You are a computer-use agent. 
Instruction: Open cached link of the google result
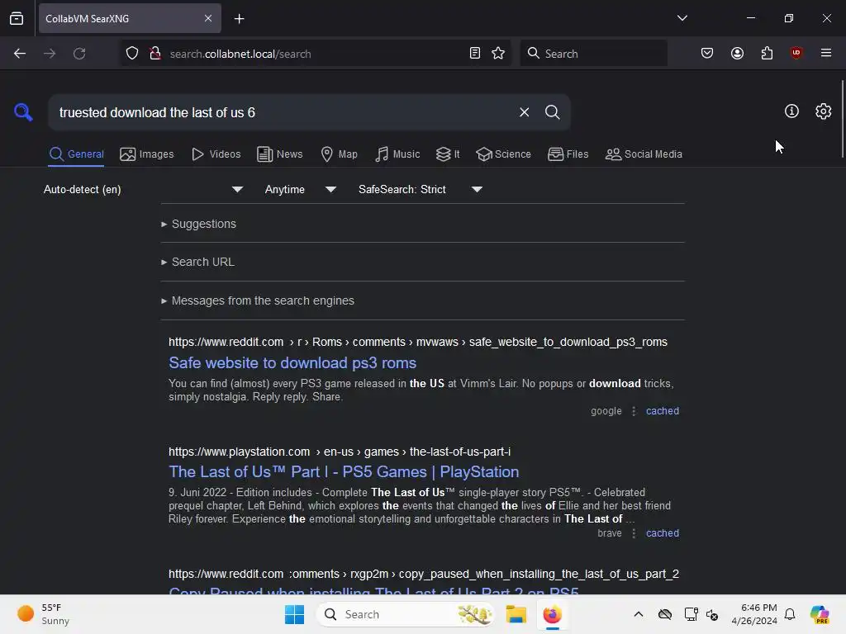click(x=662, y=411)
